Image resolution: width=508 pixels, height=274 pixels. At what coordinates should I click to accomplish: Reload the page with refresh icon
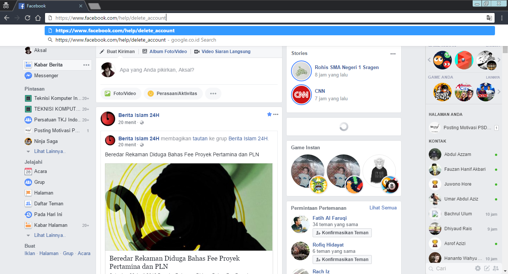[x=28, y=18]
